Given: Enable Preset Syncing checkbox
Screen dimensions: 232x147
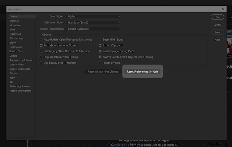Looking at the screenshot, I should click(x=100, y=63).
